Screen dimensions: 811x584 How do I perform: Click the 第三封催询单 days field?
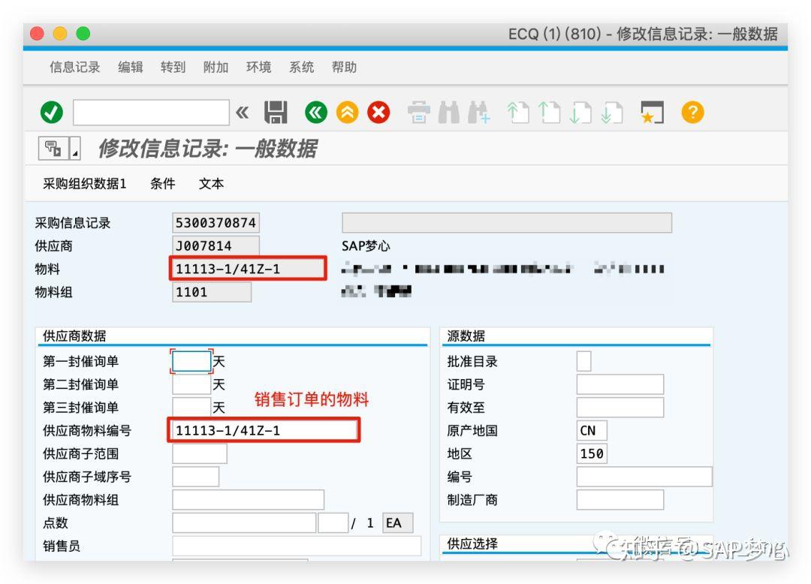[x=191, y=408]
